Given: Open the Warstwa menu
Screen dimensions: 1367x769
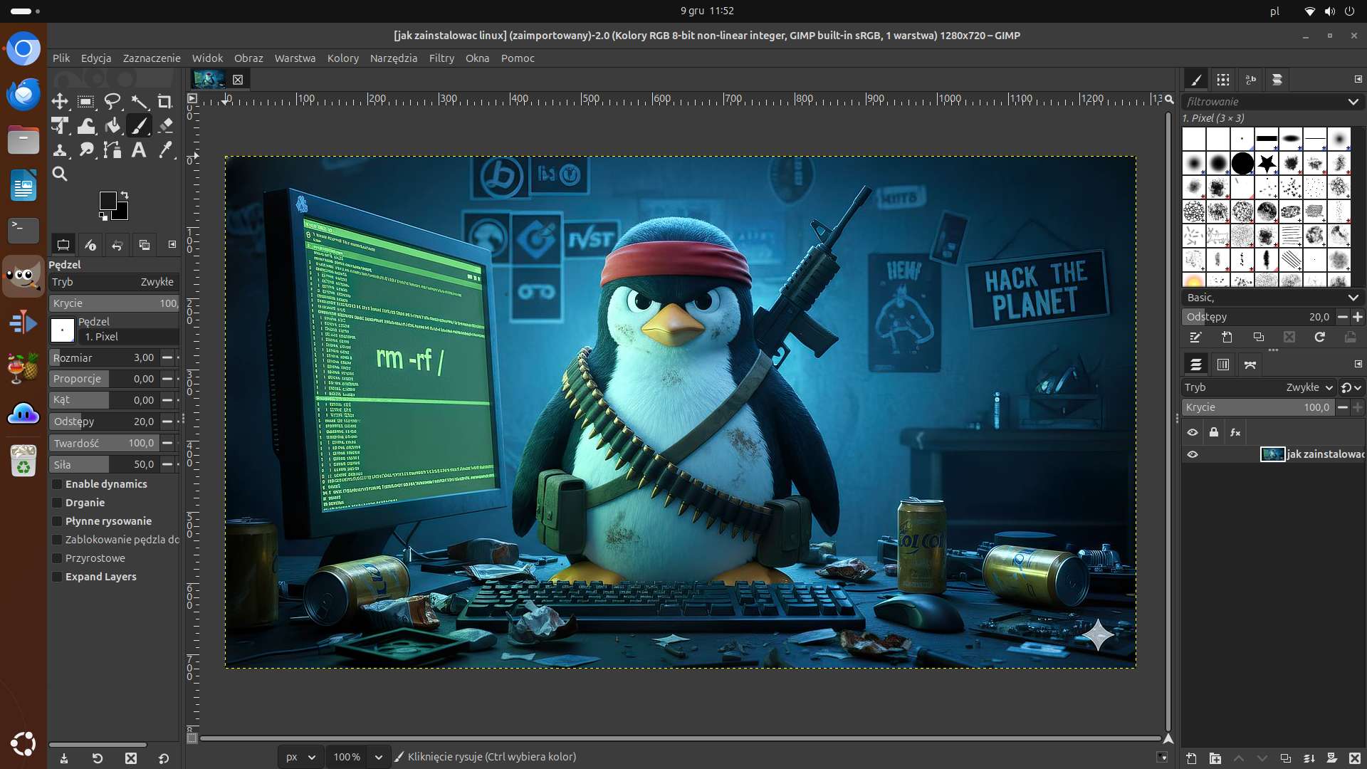Looking at the screenshot, I should click(x=295, y=58).
